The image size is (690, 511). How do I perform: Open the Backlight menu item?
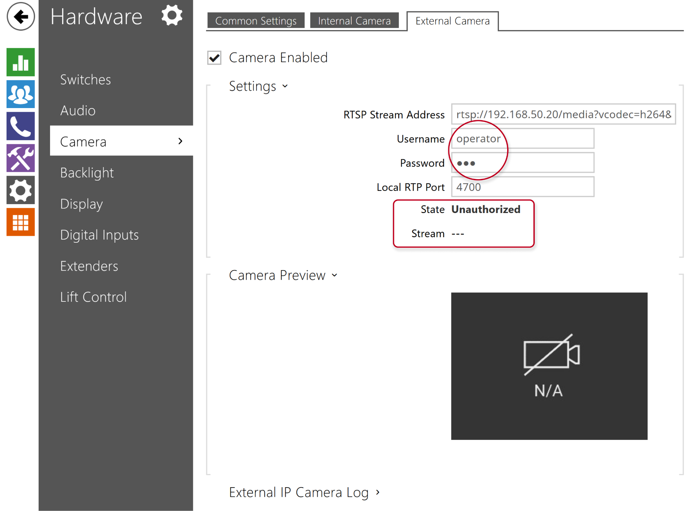[x=87, y=173]
